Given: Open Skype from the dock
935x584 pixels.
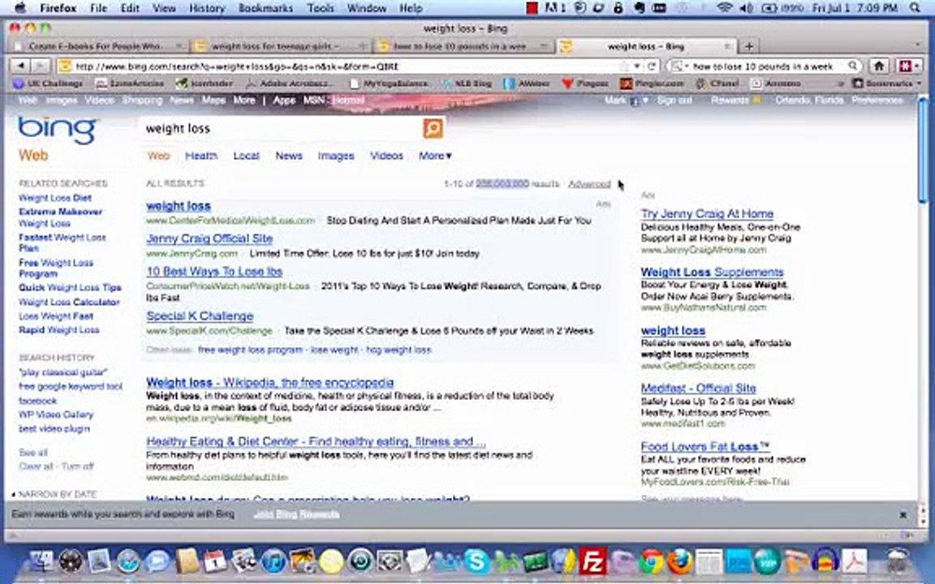Looking at the screenshot, I should click(476, 560).
